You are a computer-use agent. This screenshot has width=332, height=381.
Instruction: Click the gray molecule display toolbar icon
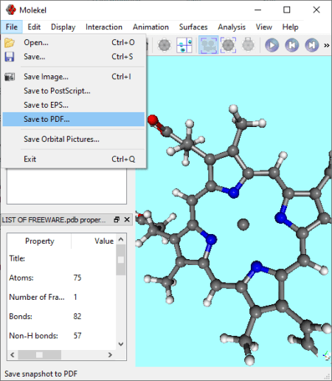(165, 45)
